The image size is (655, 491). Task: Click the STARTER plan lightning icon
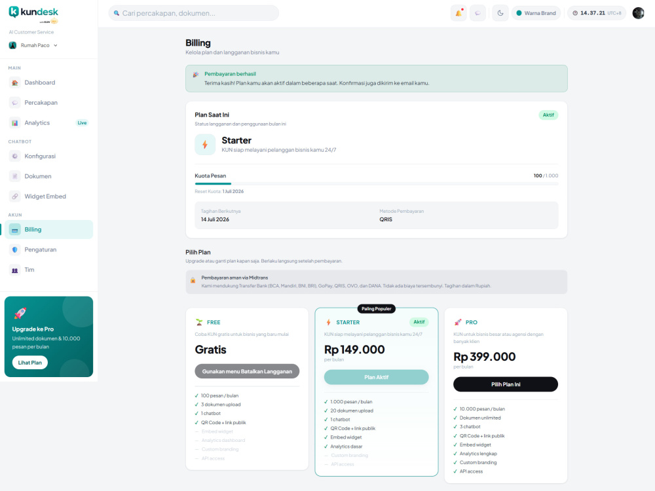328,322
